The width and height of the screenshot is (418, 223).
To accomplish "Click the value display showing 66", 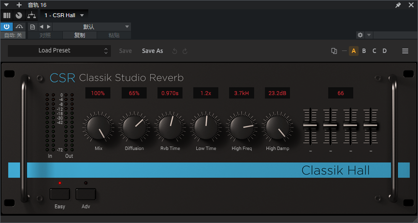I will click(340, 93).
